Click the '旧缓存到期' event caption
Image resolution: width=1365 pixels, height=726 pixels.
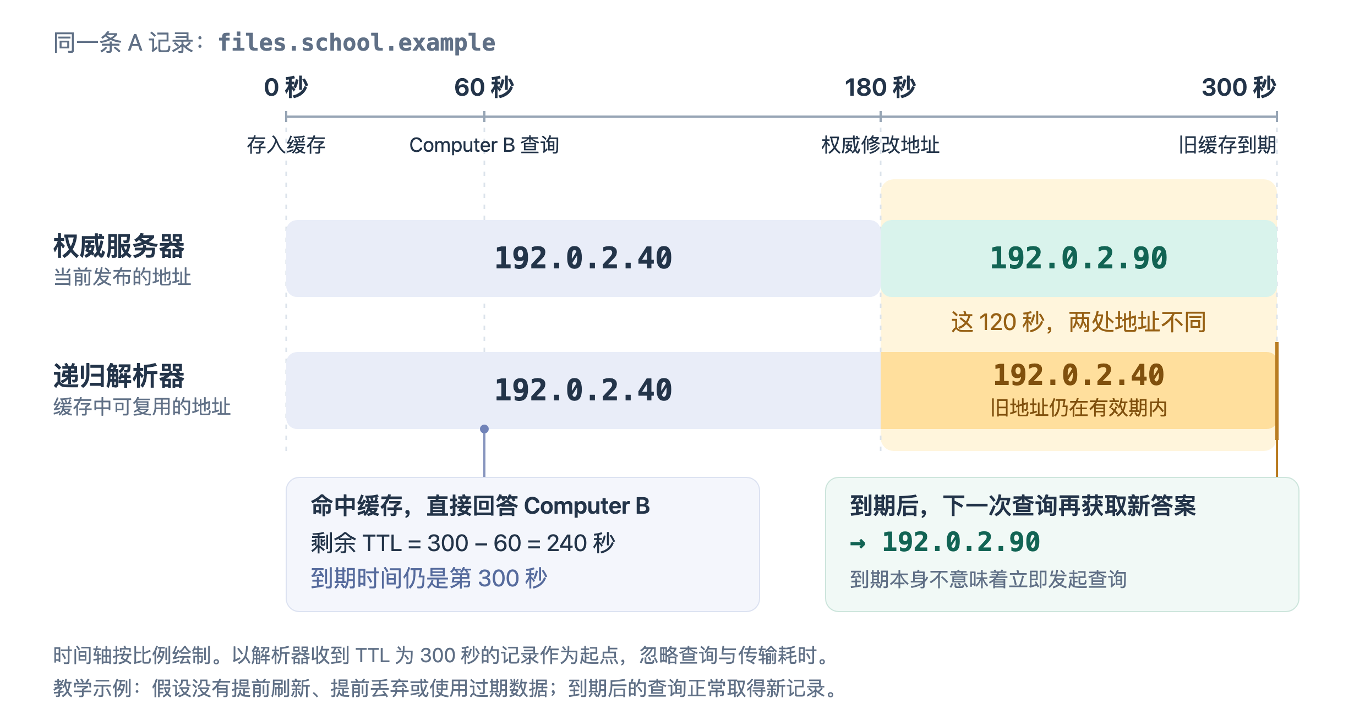(x=1227, y=145)
